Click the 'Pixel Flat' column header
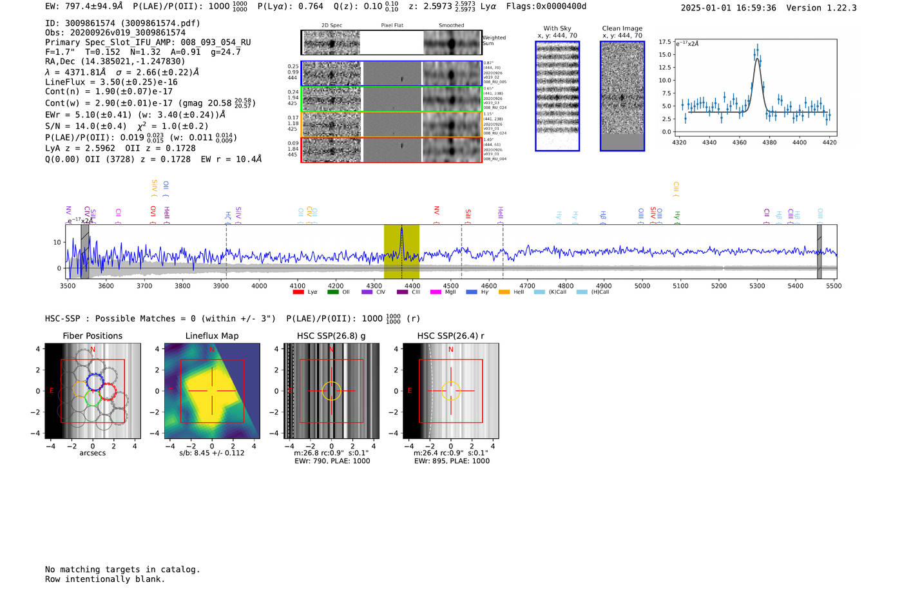 coord(392,26)
